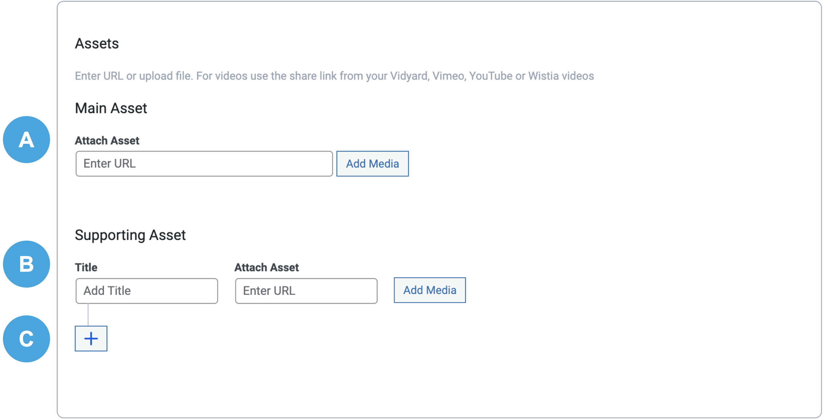The height and width of the screenshot is (420, 823).
Task: Select the 'Title' field label
Action: click(x=86, y=267)
